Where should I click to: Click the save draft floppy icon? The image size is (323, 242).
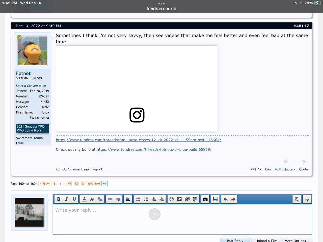(x=215, y=199)
